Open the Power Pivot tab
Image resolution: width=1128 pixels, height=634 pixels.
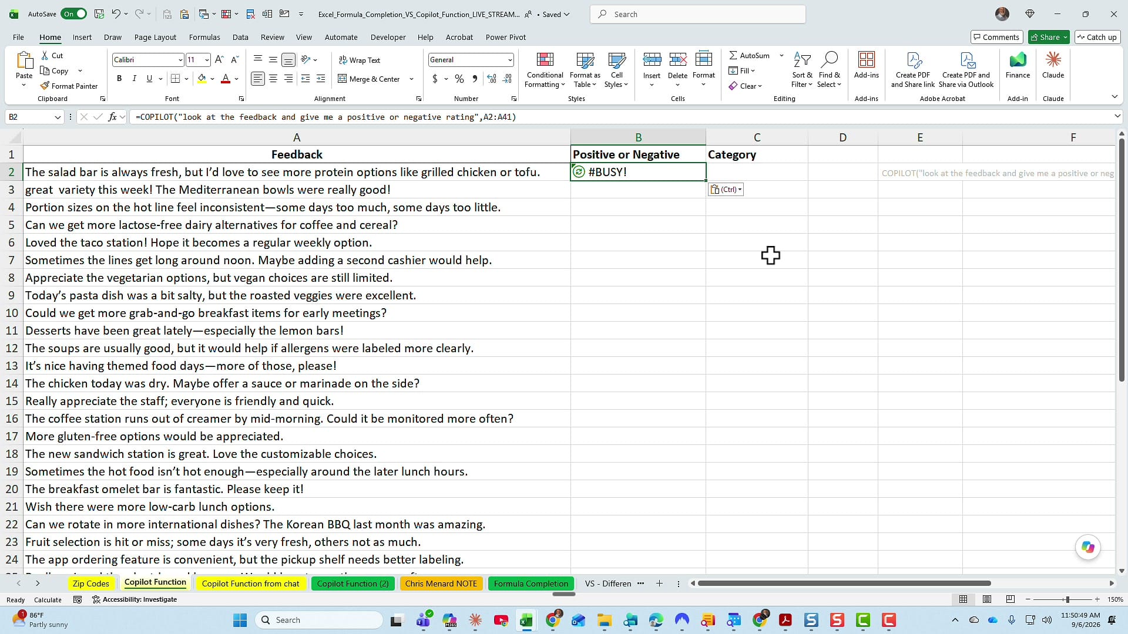point(505,37)
